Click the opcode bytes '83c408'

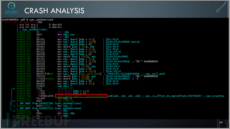[41, 98]
